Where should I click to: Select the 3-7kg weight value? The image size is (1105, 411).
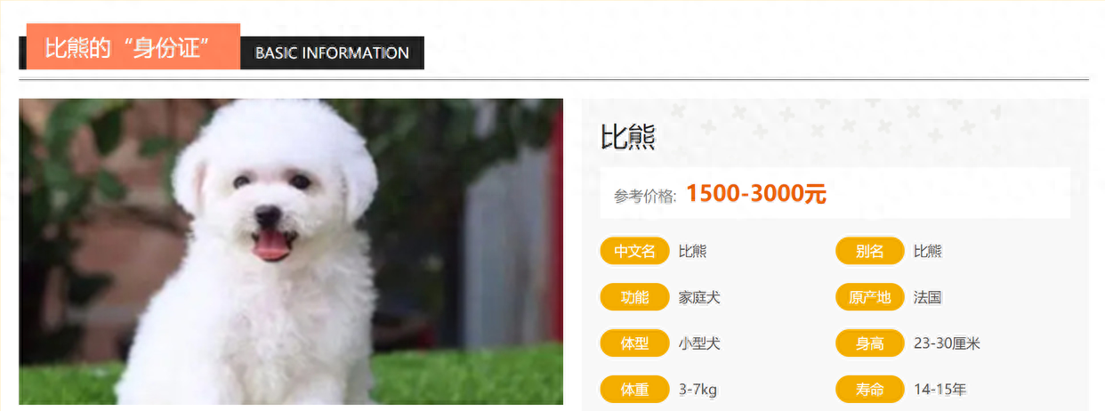[x=698, y=390]
